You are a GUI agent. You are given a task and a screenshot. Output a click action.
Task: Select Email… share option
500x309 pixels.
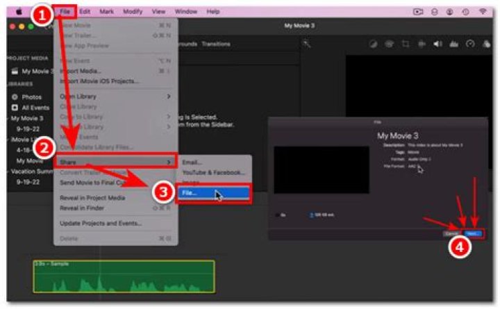click(x=192, y=162)
